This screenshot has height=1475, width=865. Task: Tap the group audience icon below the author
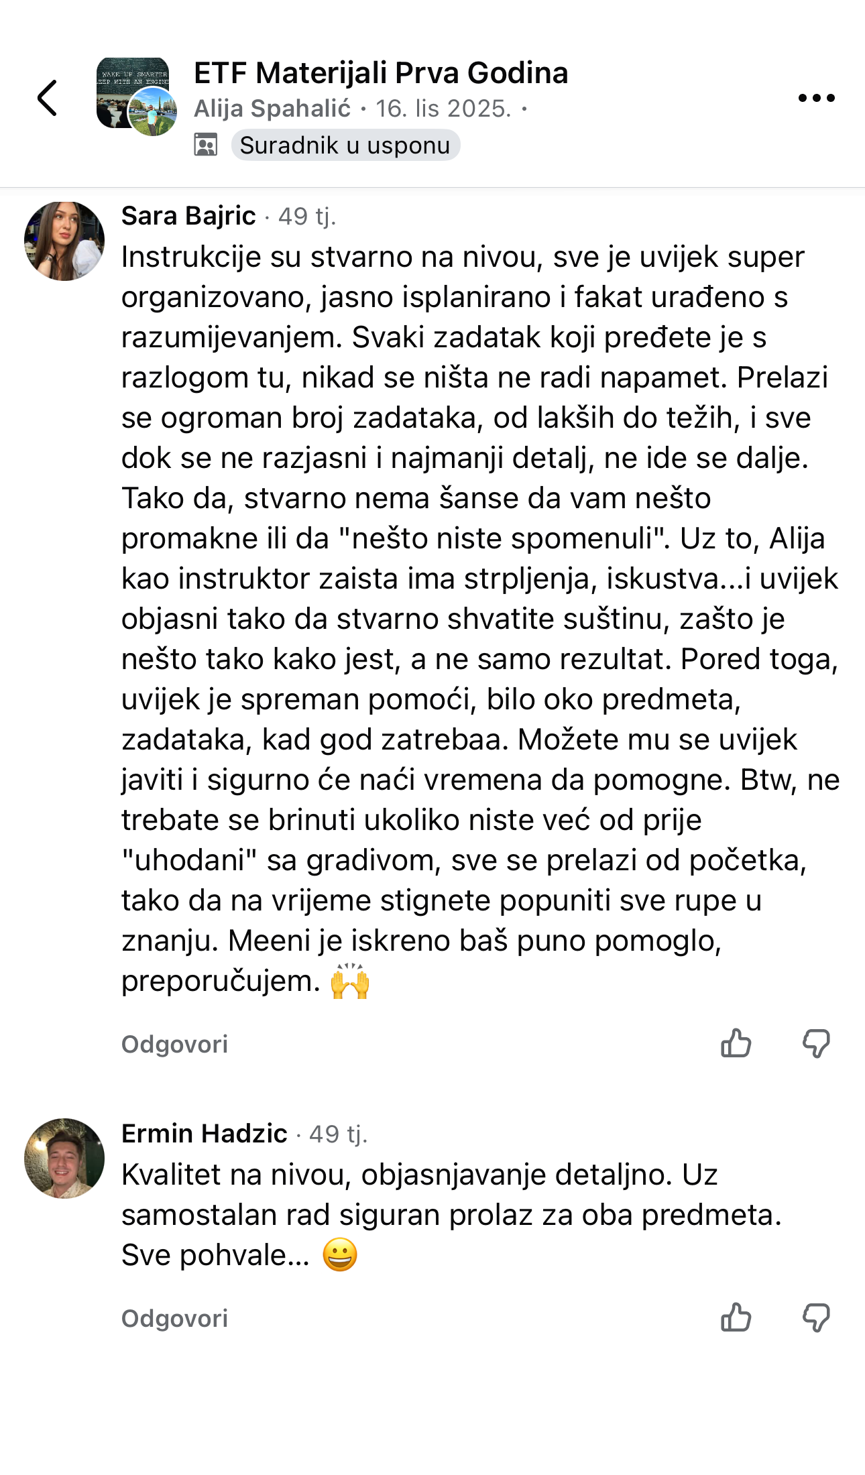coord(206,145)
